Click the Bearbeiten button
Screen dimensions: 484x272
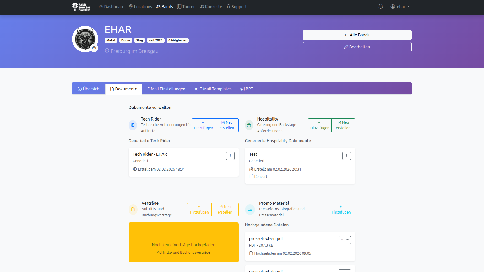[x=357, y=47]
